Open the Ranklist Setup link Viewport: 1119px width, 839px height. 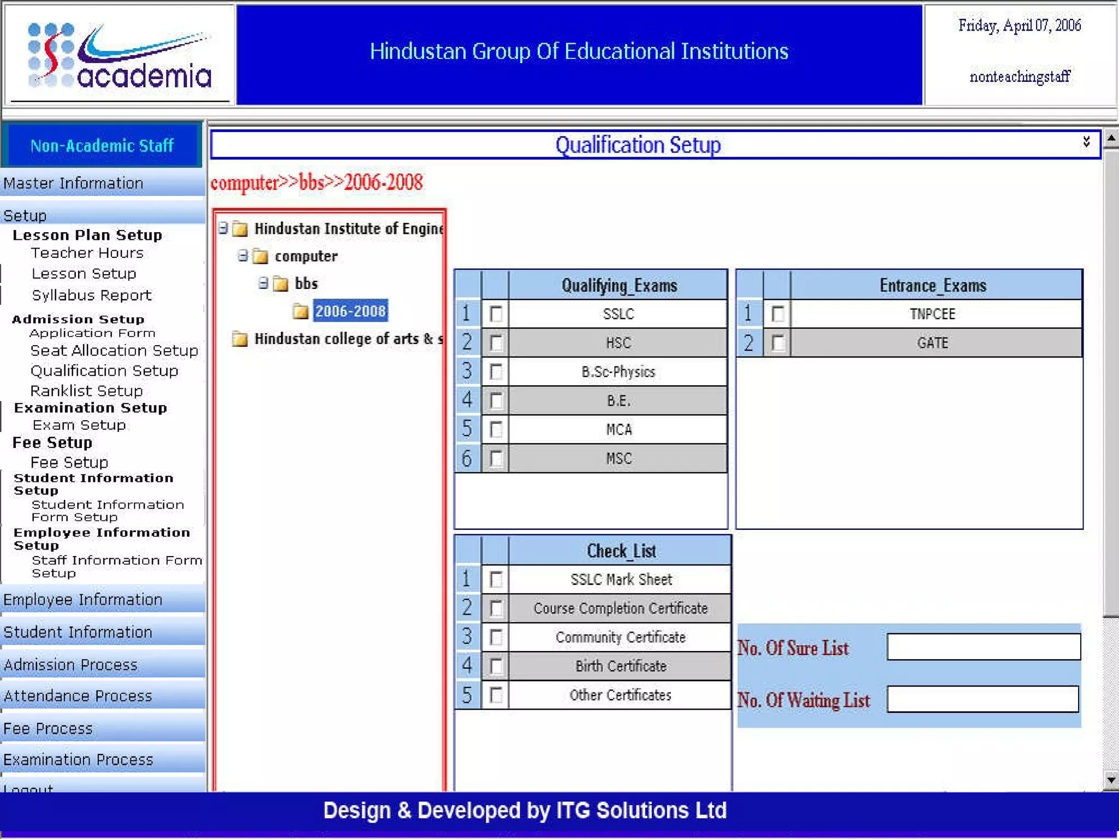coord(86,391)
